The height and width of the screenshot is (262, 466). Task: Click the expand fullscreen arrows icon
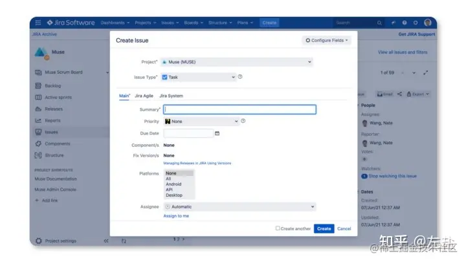pyautogui.click(x=426, y=72)
